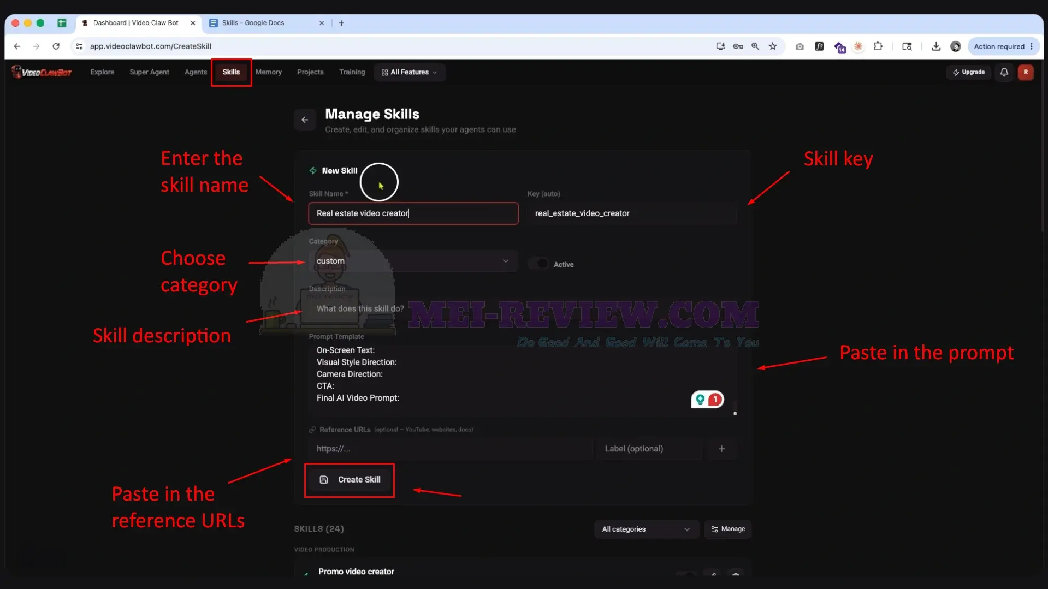Image resolution: width=1048 pixels, height=589 pixels.
Task: Select the Skills nav item
Action: click(x=231, y=72)
